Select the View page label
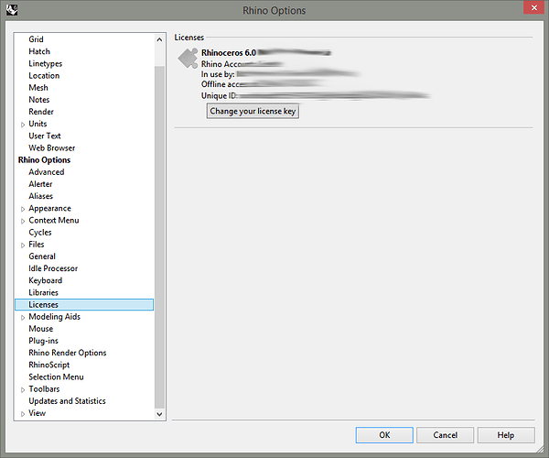The height and width of the screenshot is (458, 549). coord(38,413)
